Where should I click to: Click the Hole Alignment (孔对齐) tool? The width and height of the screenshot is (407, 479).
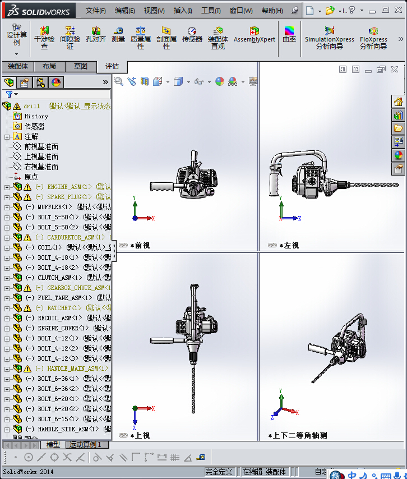(96, 35)
